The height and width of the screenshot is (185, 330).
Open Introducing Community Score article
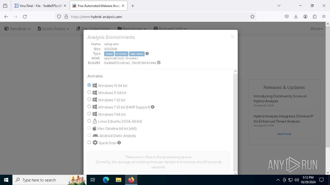[x=280, y=98]
